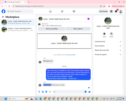Open the account avatar menu

(121, 11)
